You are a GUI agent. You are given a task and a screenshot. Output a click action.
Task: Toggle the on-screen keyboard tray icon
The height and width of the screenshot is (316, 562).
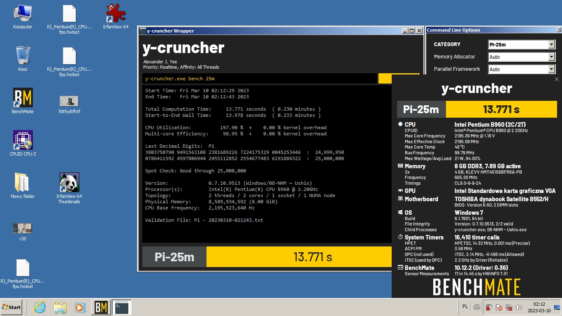[x=477, y=307]
